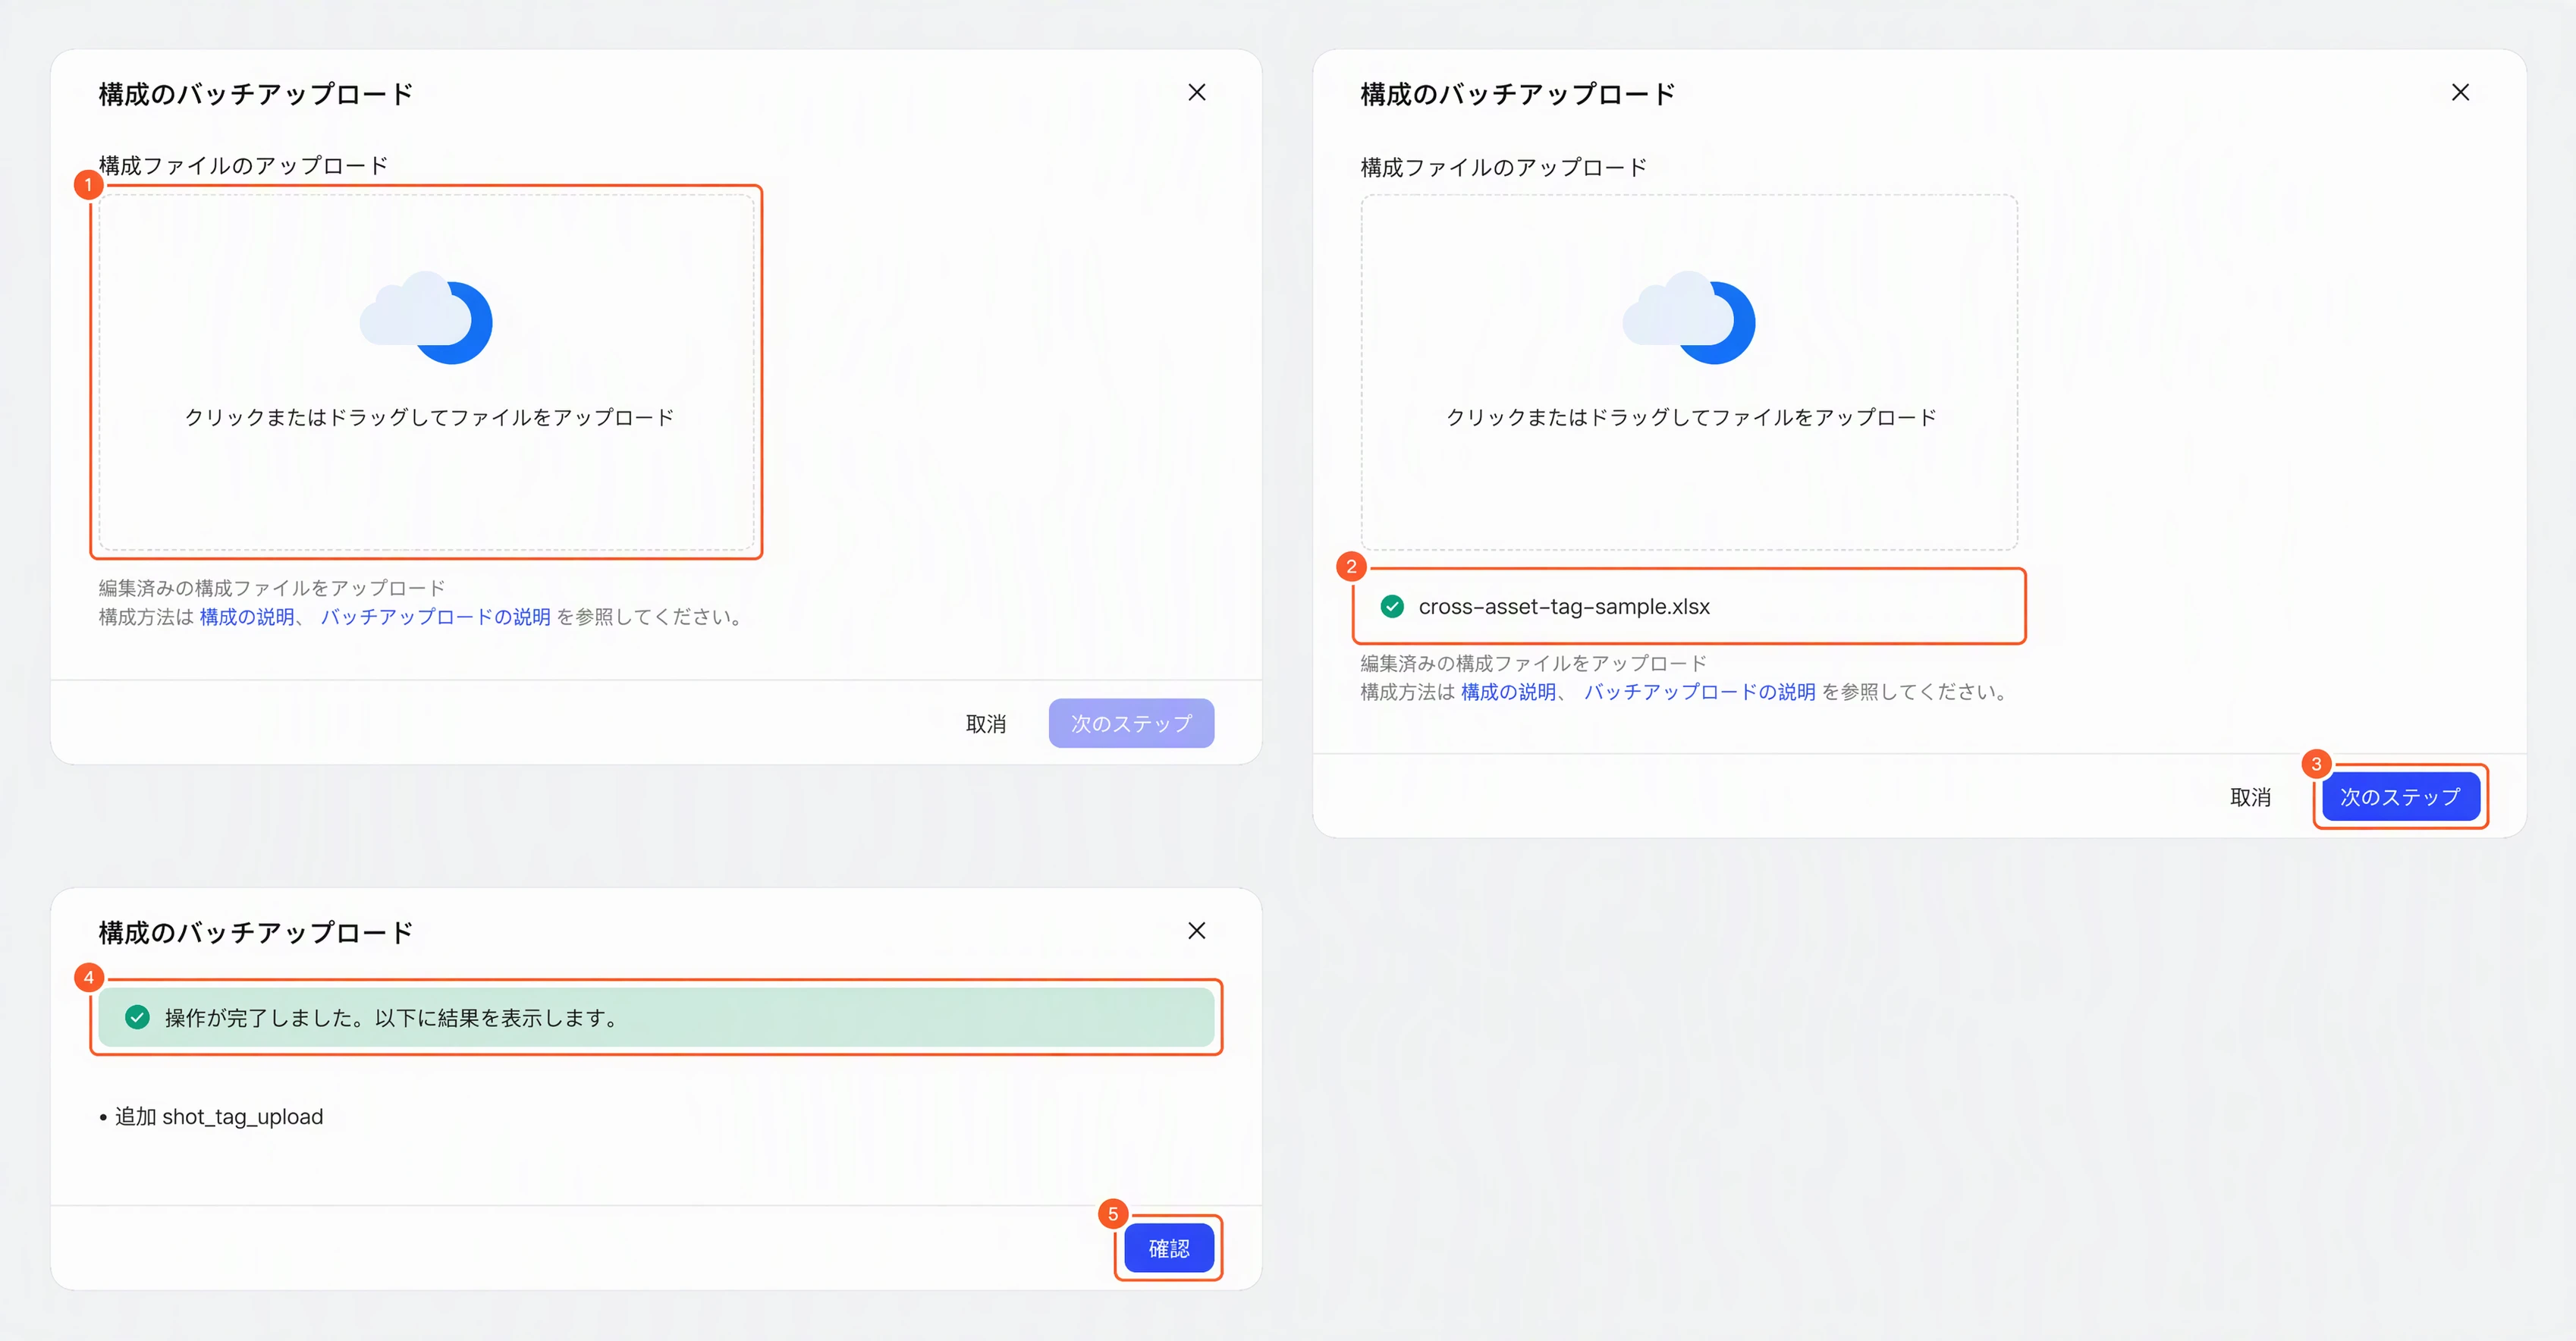Click 取消 in the right dialog
The image size is (2576, 1341).
2250,797
